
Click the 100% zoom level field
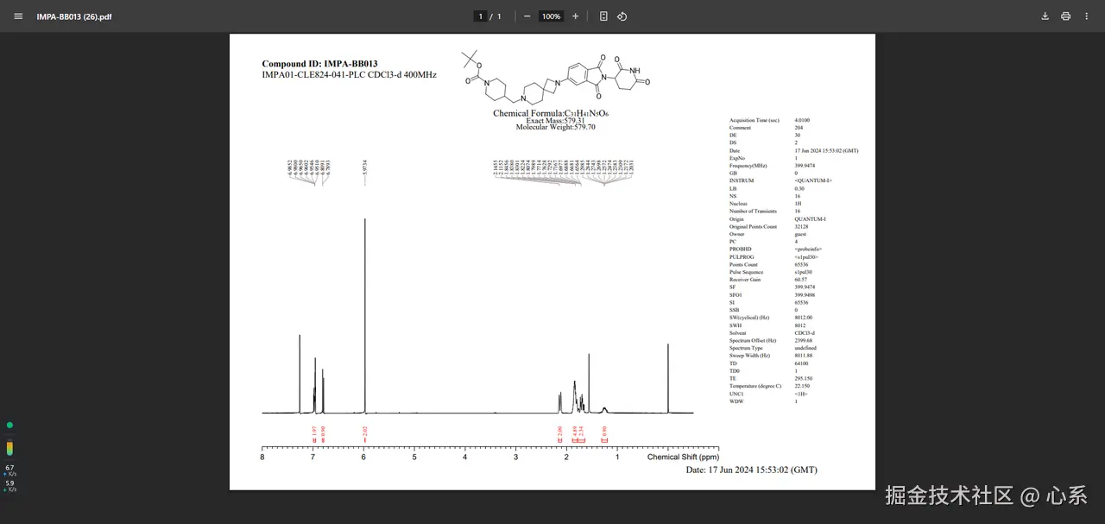coord(551,16)
